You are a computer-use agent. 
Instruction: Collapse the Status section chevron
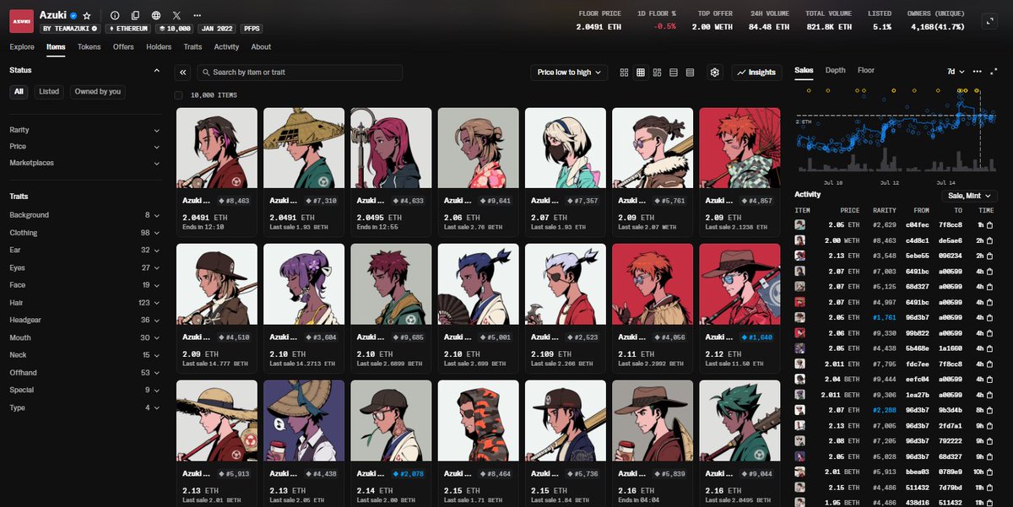pos(157,70)
